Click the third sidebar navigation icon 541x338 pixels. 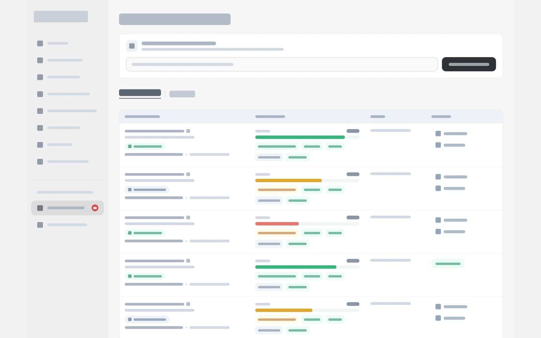[x=40, y=77]
